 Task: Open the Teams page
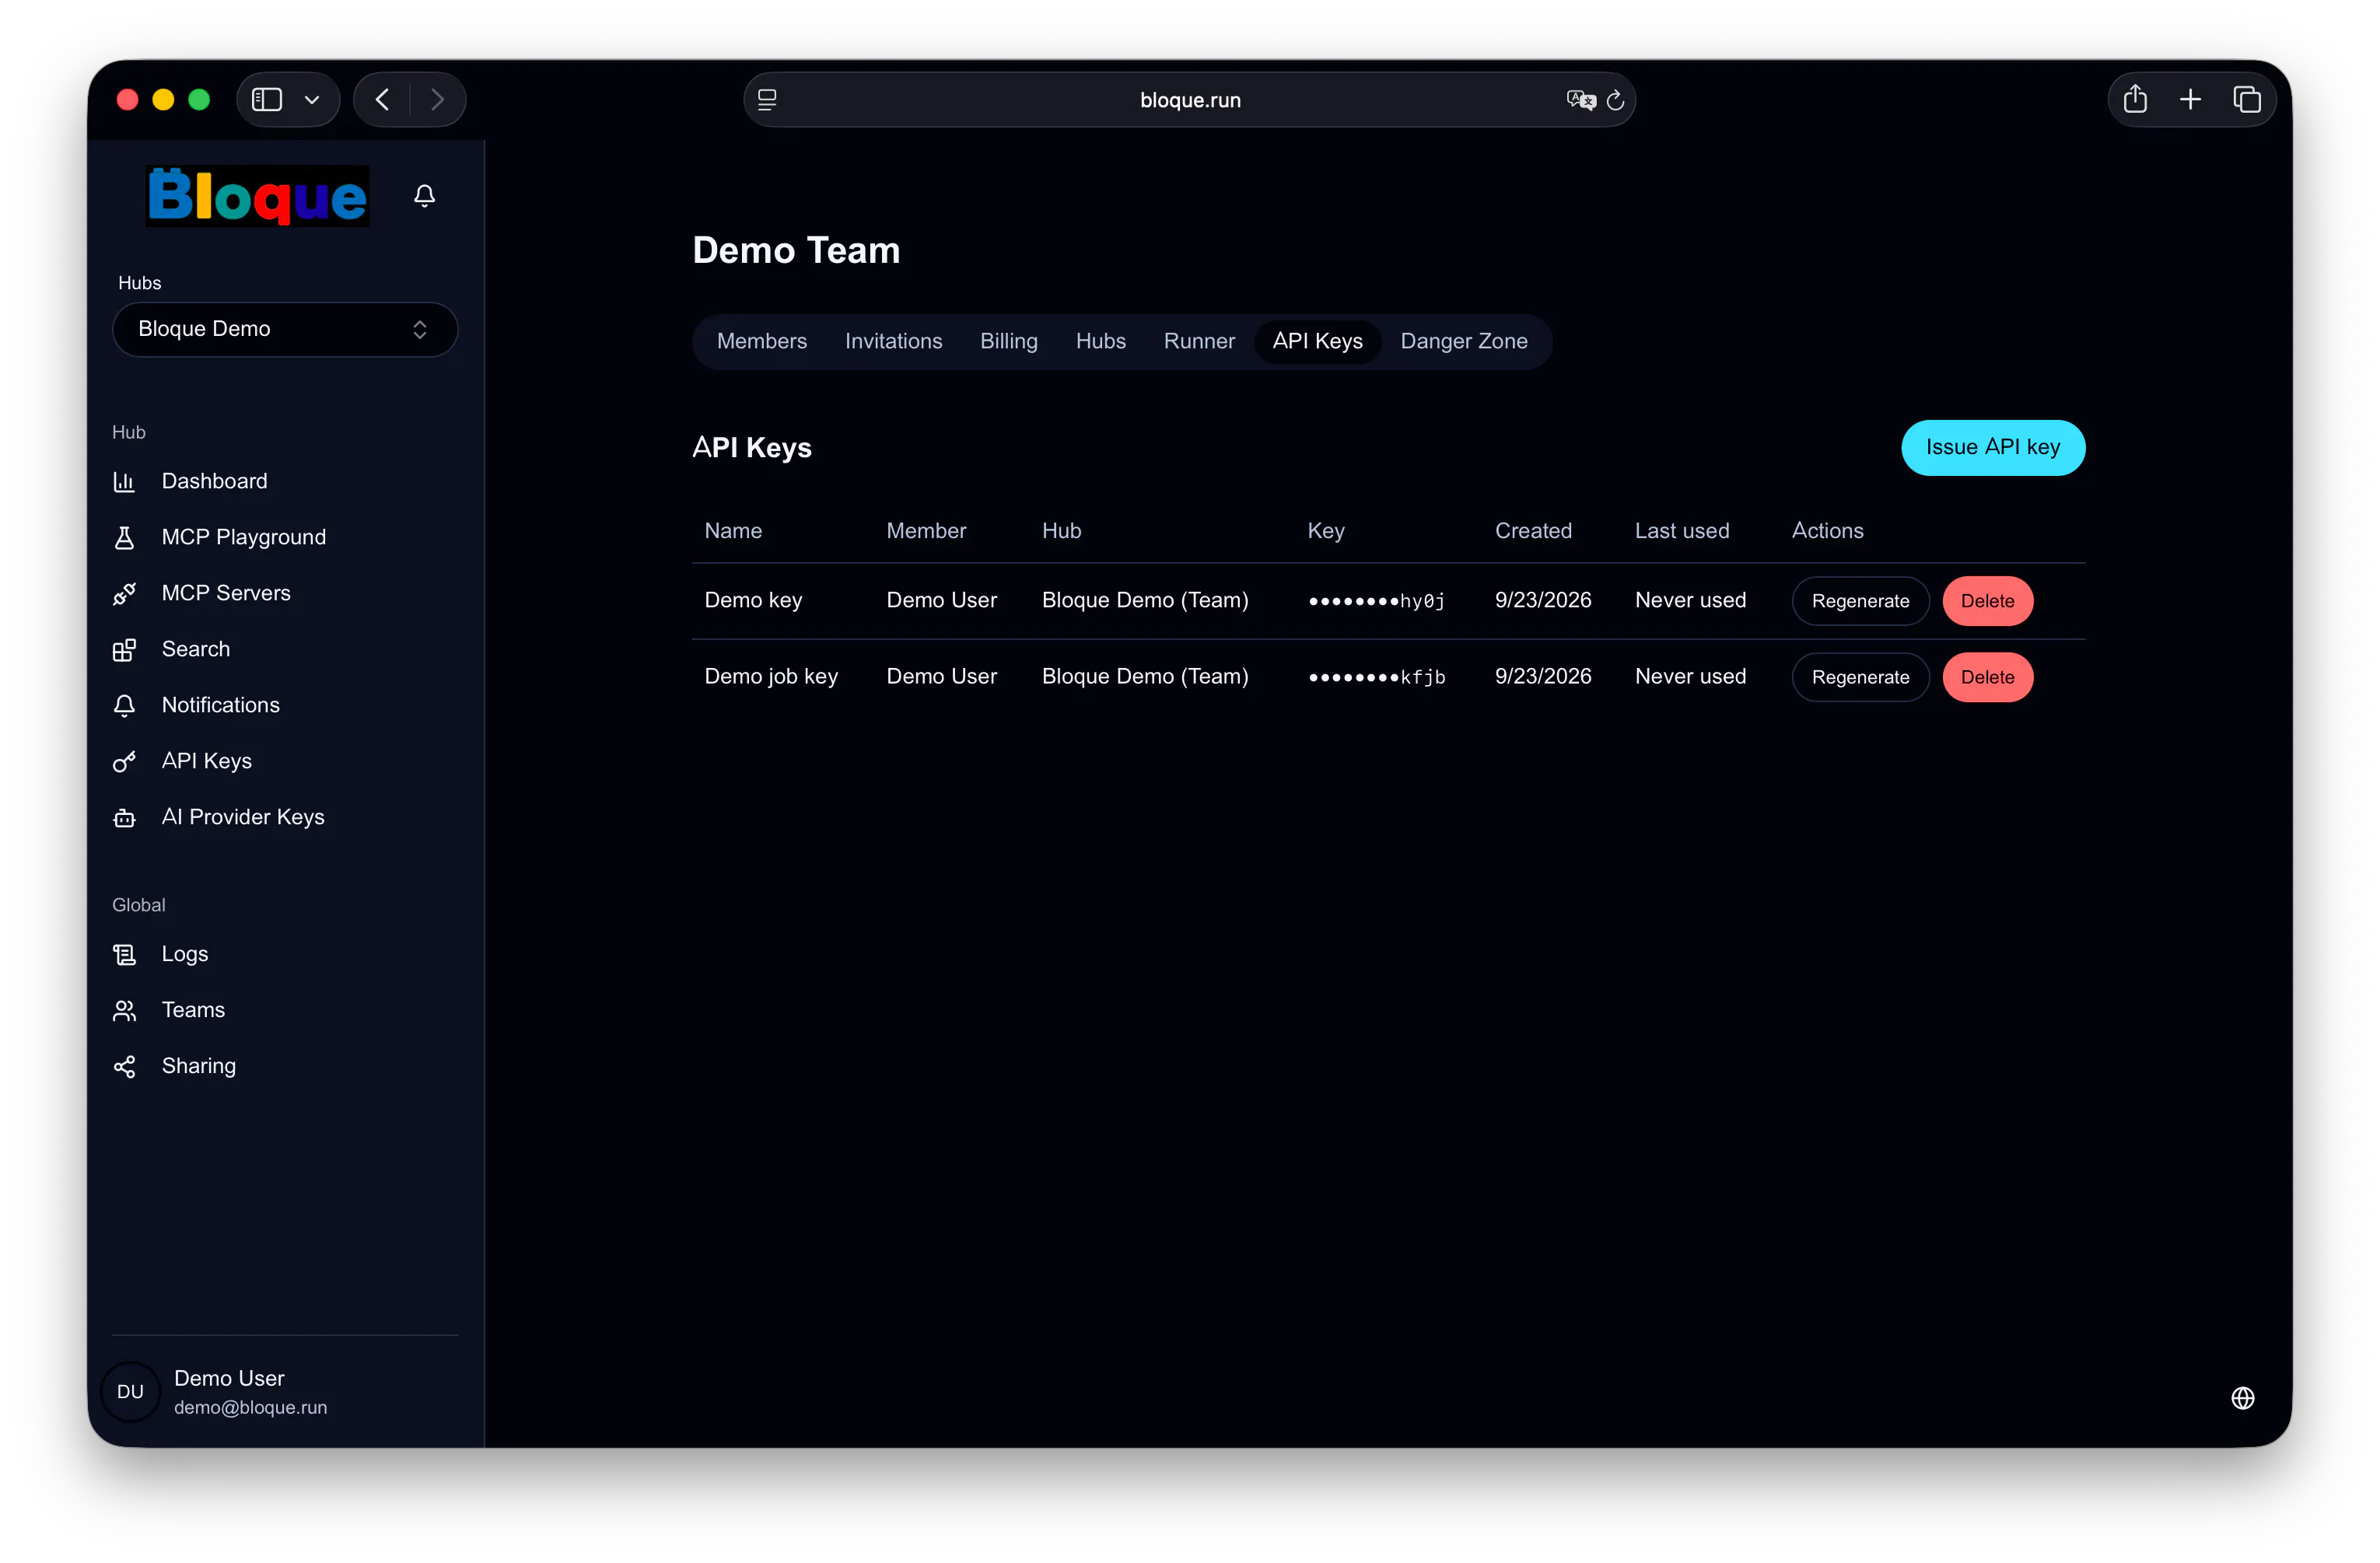[193, 1011]
